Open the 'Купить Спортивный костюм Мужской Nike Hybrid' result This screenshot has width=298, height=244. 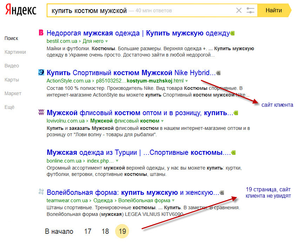click(131, 73)
